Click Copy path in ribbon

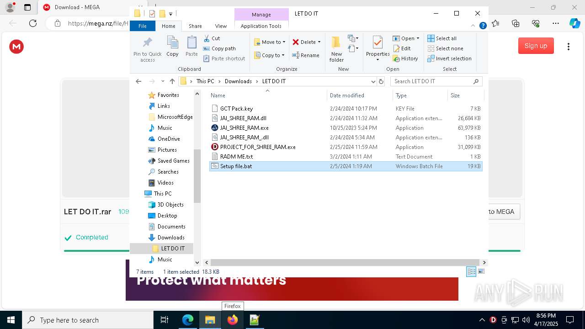click(x=219, y=48)
